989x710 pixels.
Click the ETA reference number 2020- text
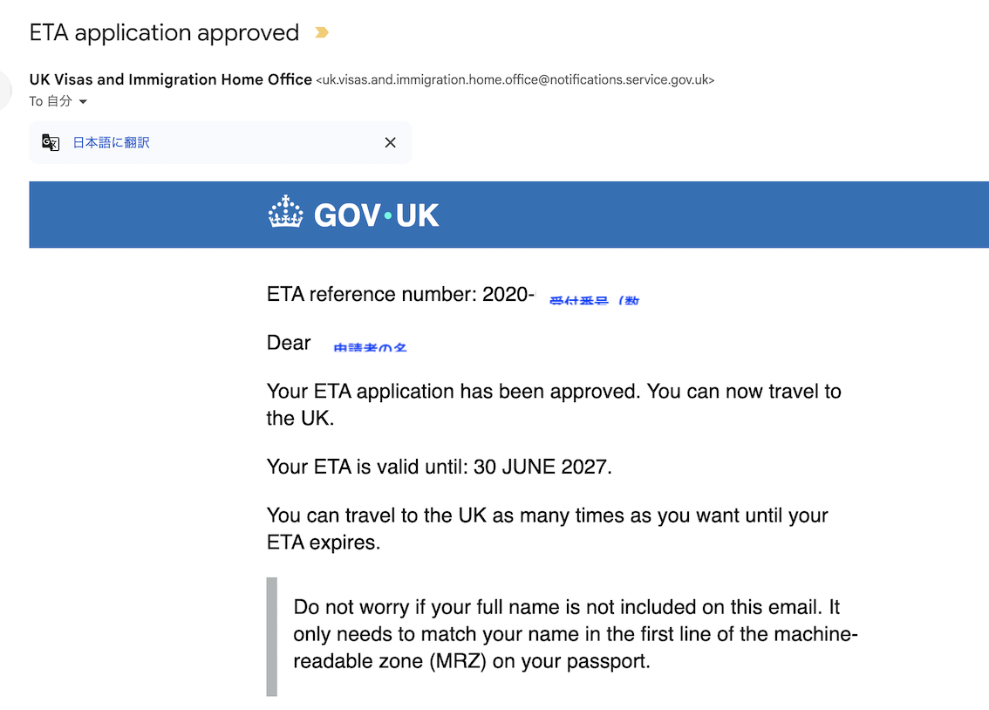point(400,295)
